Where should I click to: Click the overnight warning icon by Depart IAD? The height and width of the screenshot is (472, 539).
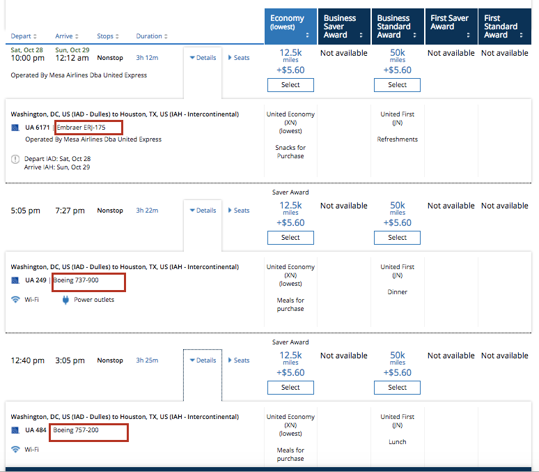coord(15,159)
